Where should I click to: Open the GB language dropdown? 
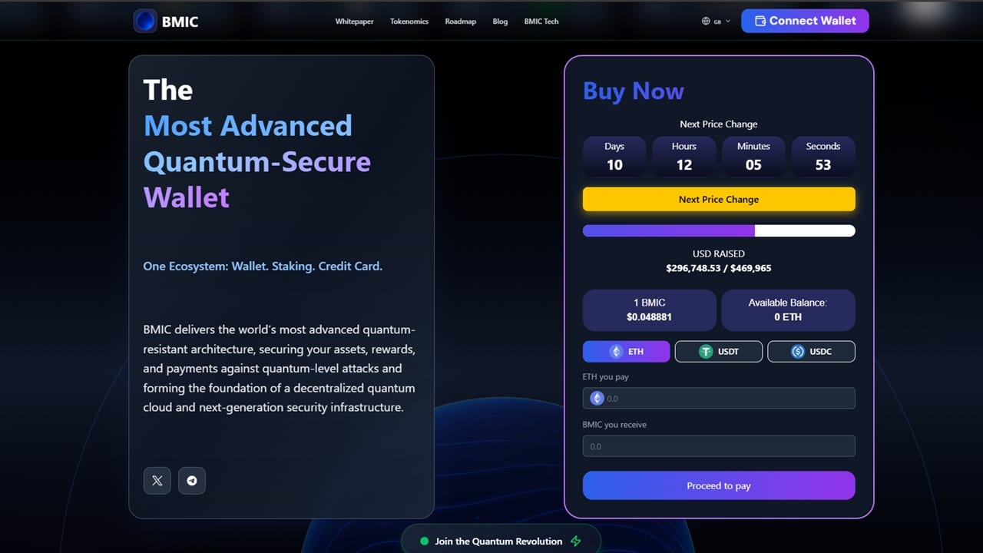[714, 21]
